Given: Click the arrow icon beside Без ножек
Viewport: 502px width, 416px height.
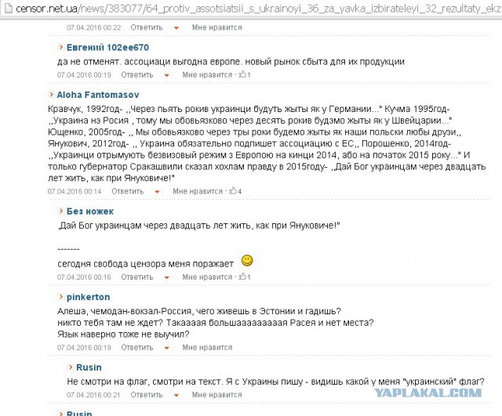Looking at the screenshot, I should 60,211.
